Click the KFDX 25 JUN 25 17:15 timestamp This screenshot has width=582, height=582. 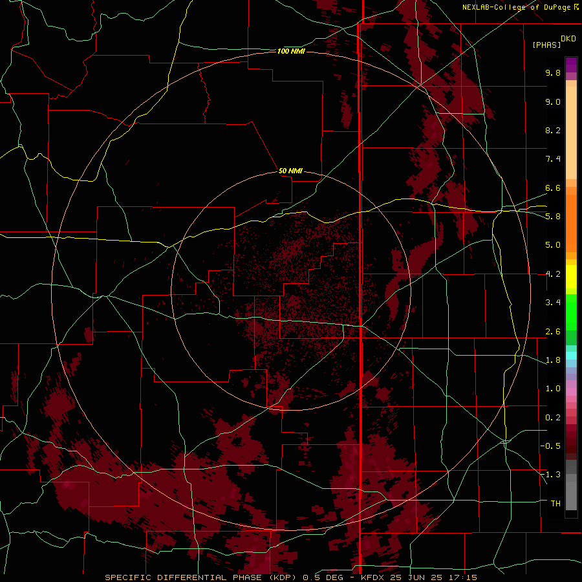pyautogui.click(x=418, y=577)
